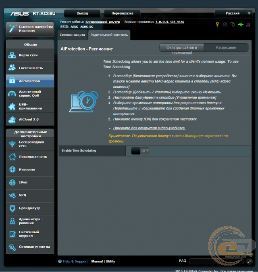Image resolution: width=258 pixels, height=272 pixels.
Task: Select IPv6 menu item
Action: (x=30, y=183)
